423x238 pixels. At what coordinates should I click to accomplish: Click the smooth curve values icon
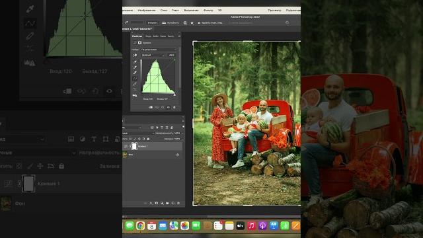[135, 89]
